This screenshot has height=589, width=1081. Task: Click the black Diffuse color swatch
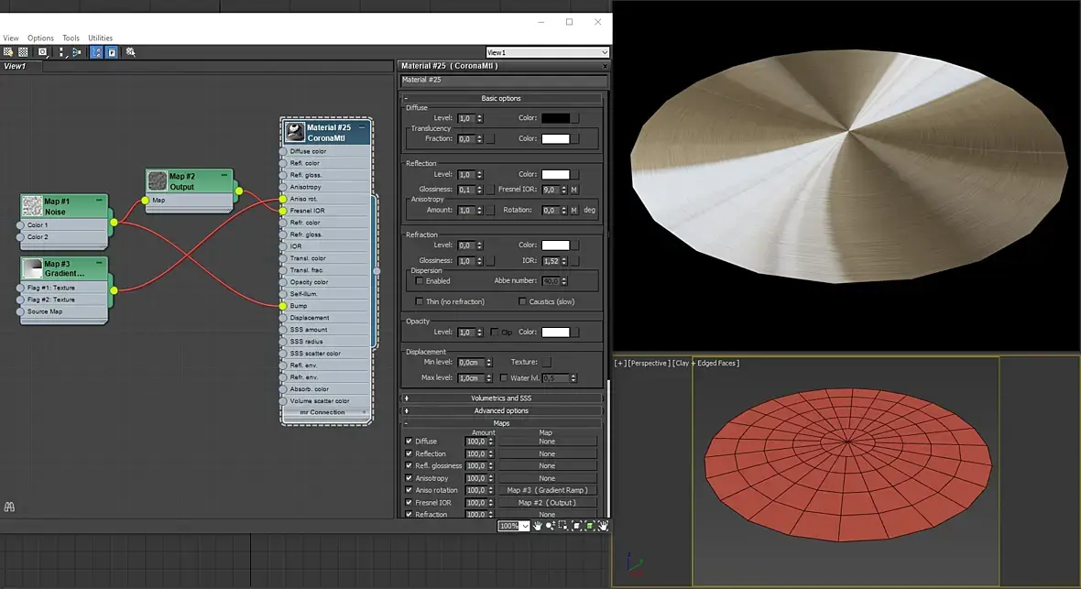tap(555, 118)
